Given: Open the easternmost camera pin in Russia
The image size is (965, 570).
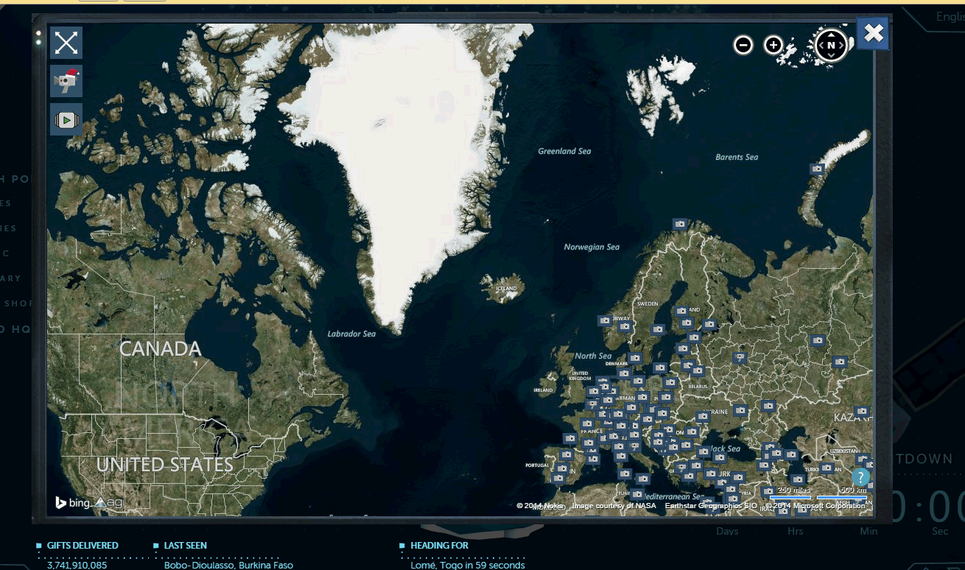Looking at the screenshot, I should [x=840, y=362].
